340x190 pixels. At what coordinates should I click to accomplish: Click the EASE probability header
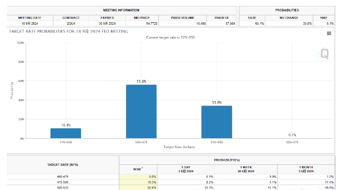252,18
